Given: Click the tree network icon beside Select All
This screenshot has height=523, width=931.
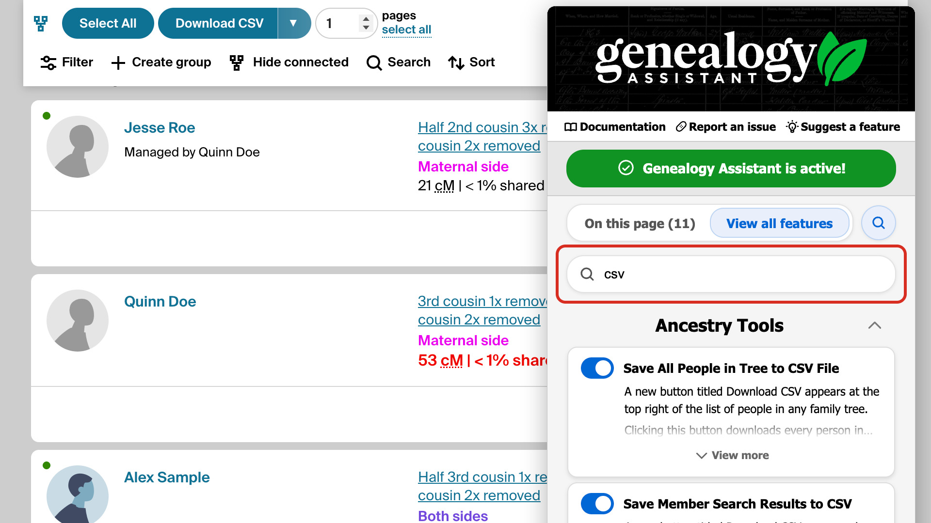Looking at the screenshot, I should (x=41, y=23).
